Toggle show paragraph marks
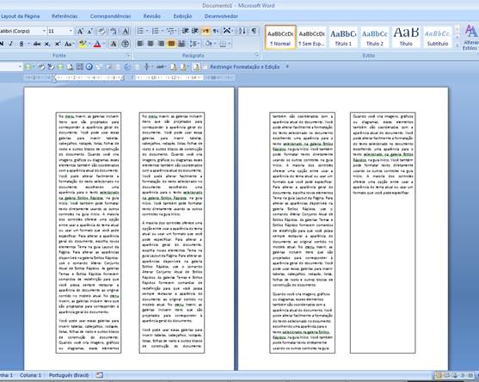 tap(254, 31)
